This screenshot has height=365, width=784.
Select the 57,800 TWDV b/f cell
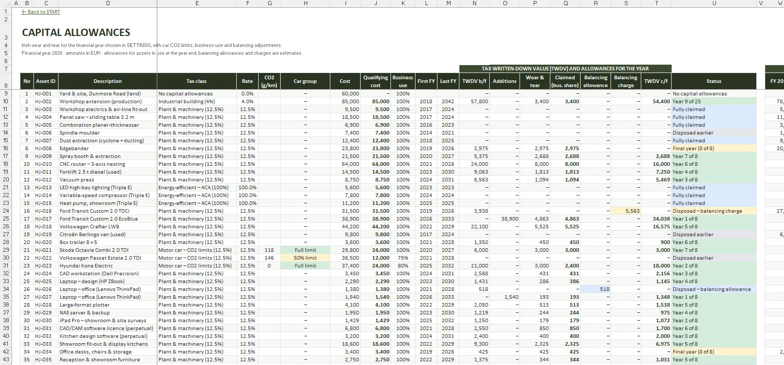tap(475, 101)
